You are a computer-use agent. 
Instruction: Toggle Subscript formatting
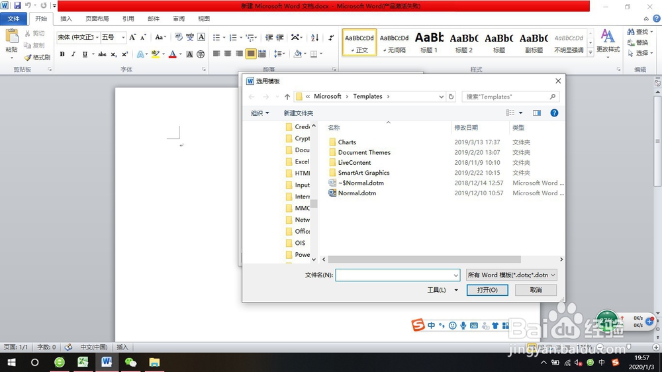click(114, 54)
